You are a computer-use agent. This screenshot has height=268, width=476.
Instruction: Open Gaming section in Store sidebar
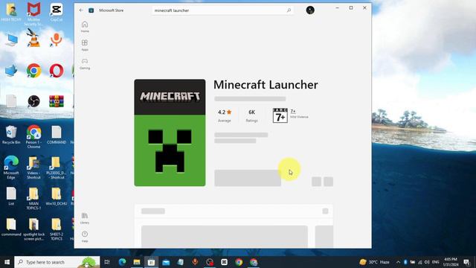85,64
